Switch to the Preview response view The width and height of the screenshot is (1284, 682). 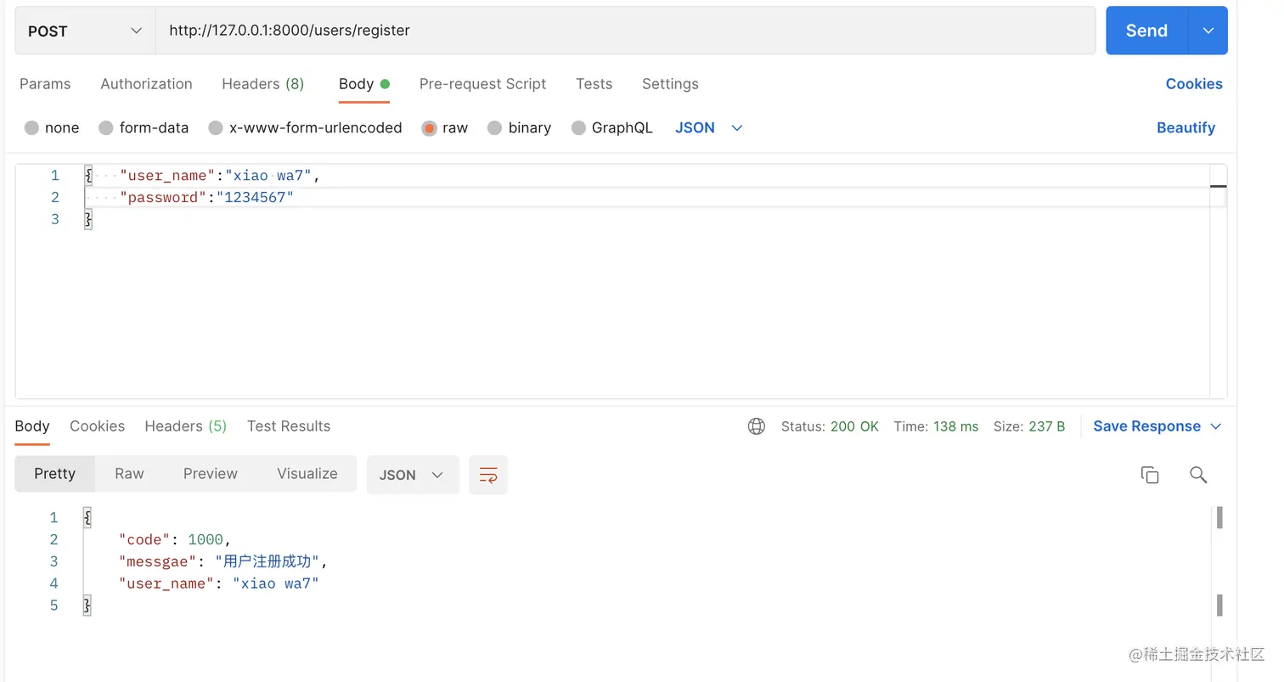tap(211, 474)
